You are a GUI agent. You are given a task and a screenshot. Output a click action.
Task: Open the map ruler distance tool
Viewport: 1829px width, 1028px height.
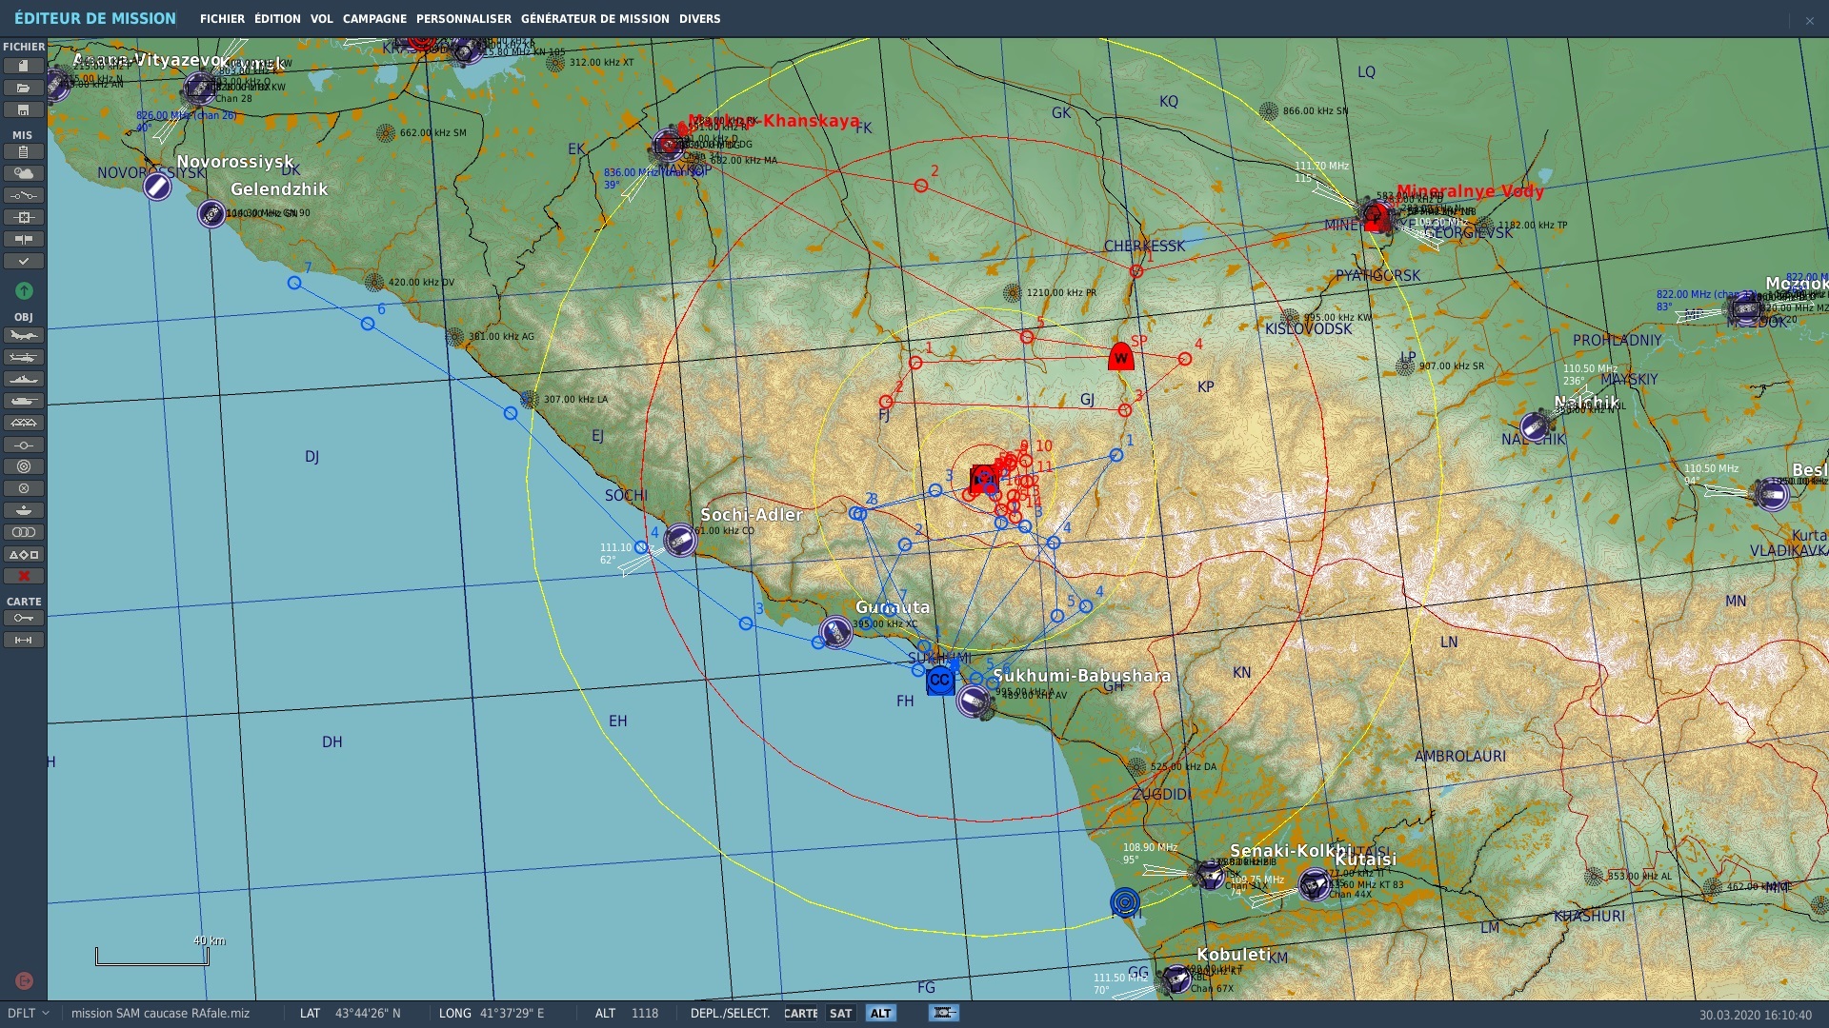pos(23,640)
